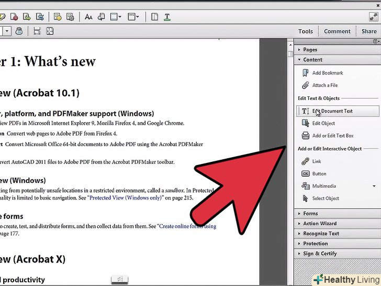Click the ink jar icon in second toolbar
Image resolution: width=381 pixels, height=286 pixels.
(x=19, y=31)
